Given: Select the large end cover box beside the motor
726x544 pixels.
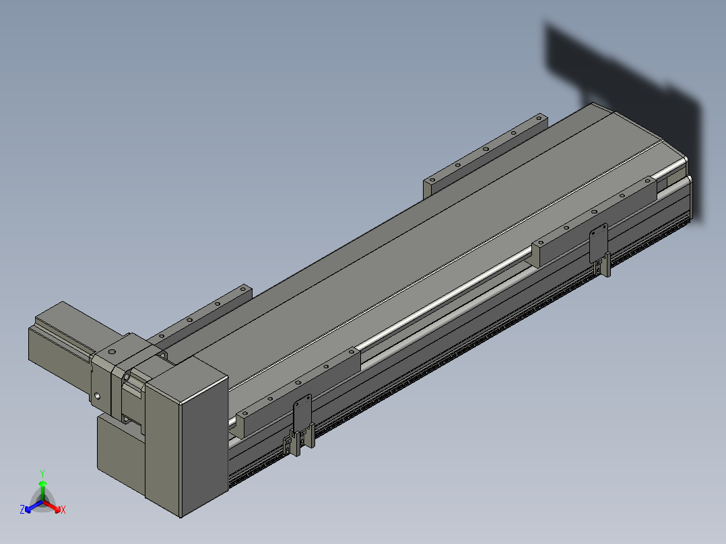Looking at the screenshot, I should (186, 436).
